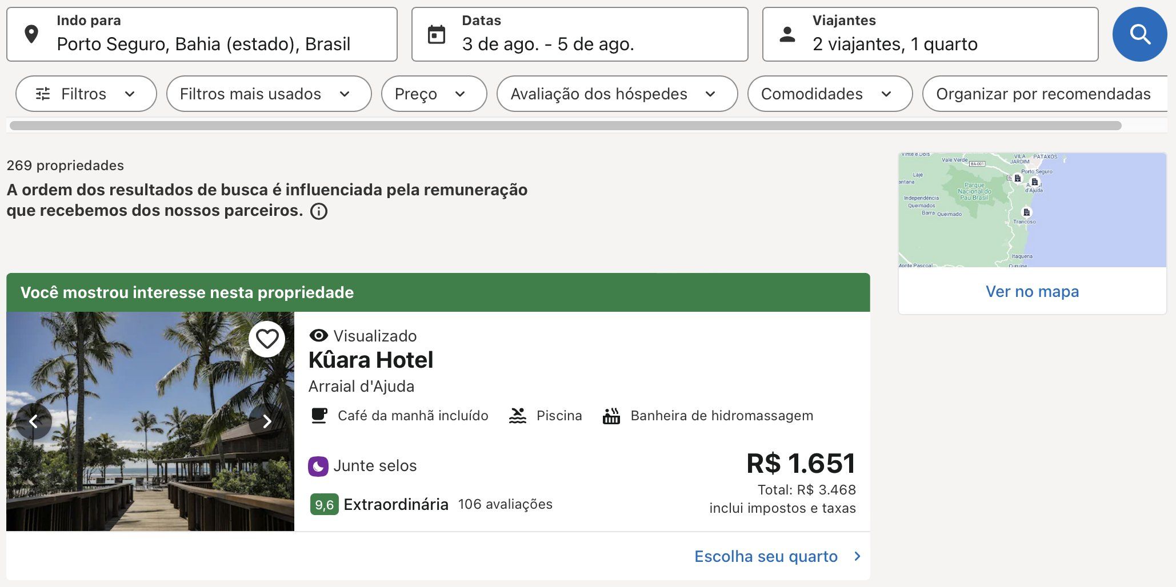The width and height of the screenshot is (1176, 587).
Task: Open the Filtros dropdown
Action: [86, 94]
